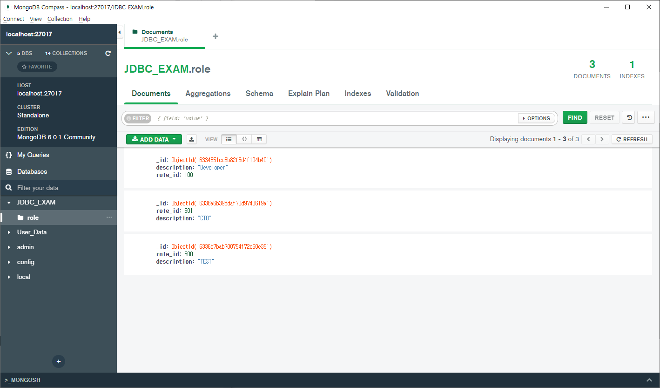Click the 3 DOCUMENTS counter

(x=592, y=69)
